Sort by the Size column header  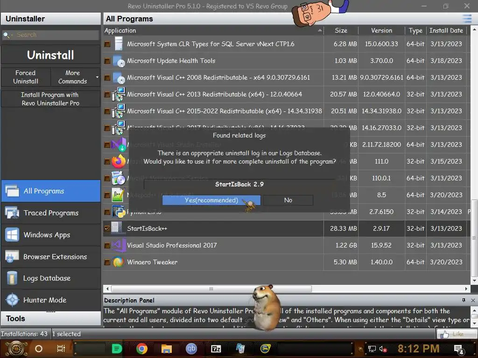click(341, 30)
